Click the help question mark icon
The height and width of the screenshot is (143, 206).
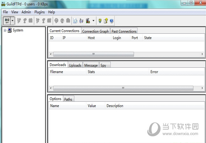tap(112, 21)
